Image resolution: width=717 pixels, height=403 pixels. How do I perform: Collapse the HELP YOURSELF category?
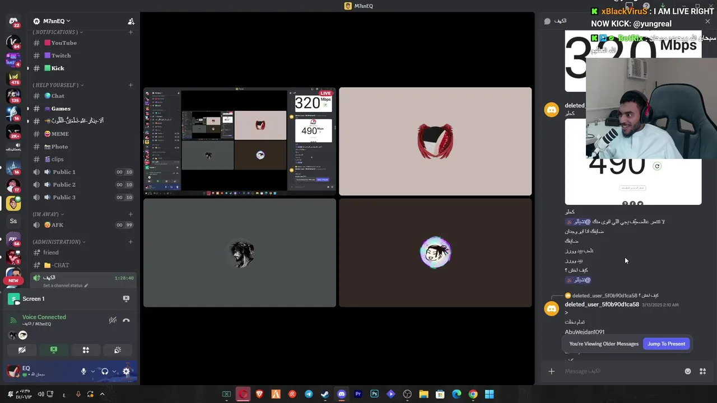click(x=58, y=85)
